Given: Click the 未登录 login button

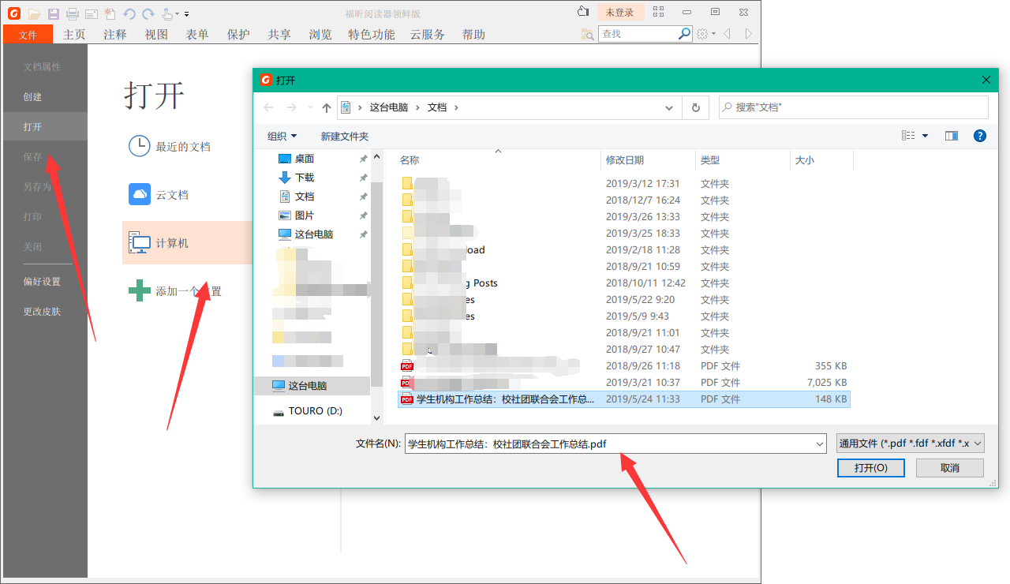Looking at the screenshot, I should 620,12.
